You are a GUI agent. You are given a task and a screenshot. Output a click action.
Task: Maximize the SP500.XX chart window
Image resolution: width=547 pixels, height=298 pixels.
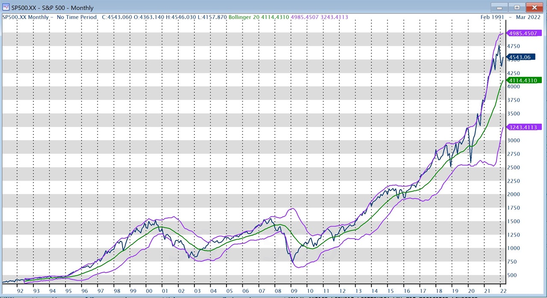coord(517,7)
